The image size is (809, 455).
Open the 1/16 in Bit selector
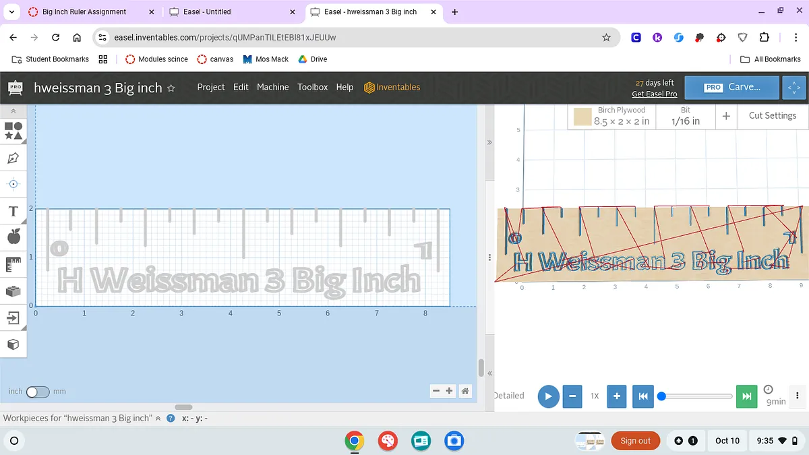tap(685, 116)
